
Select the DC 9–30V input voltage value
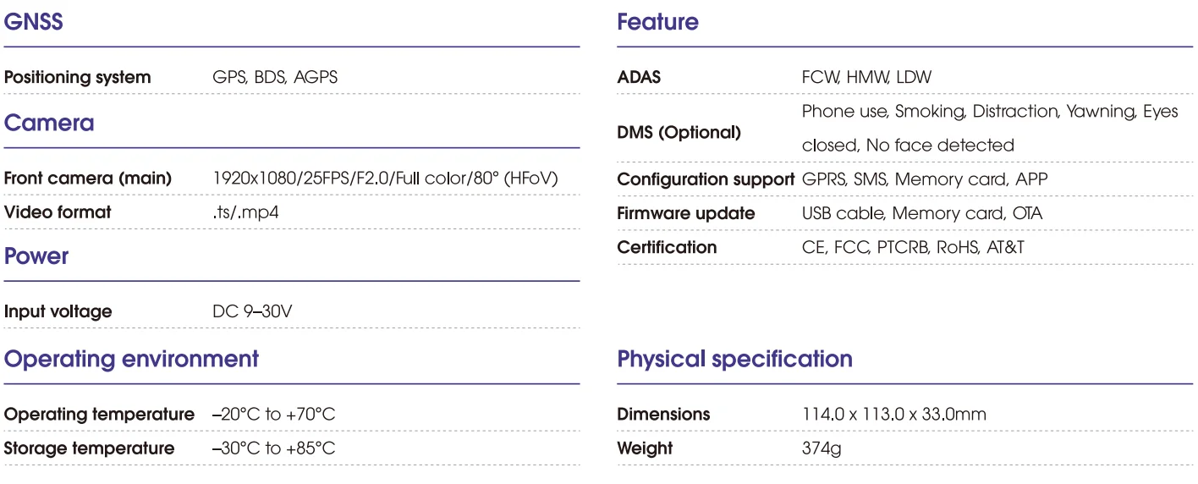point(252,311)
